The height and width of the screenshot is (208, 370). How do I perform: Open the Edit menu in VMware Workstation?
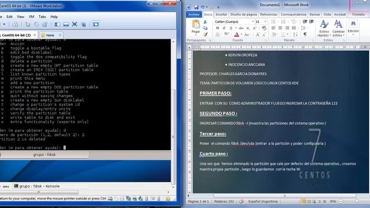9,17
